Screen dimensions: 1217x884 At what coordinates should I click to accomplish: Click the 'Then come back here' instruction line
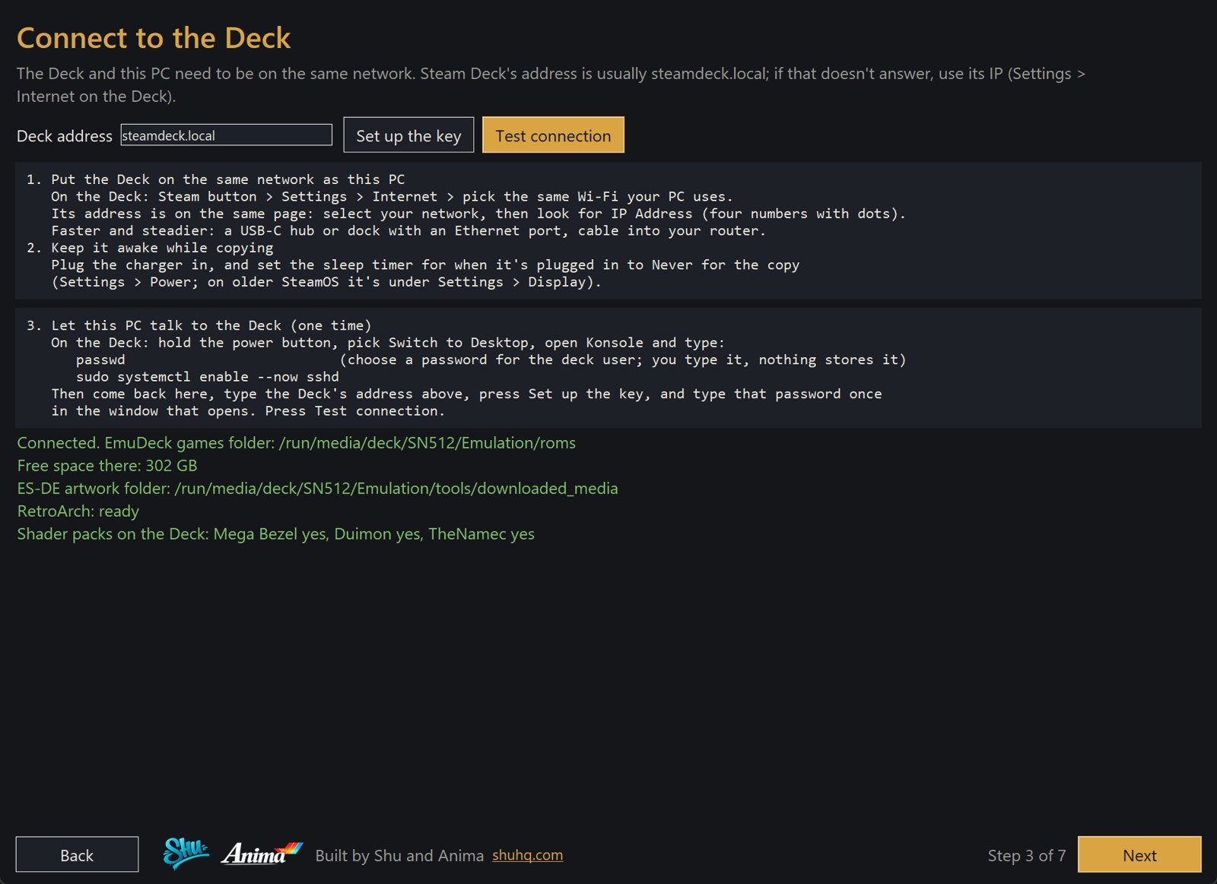click(x=466, y=394)
